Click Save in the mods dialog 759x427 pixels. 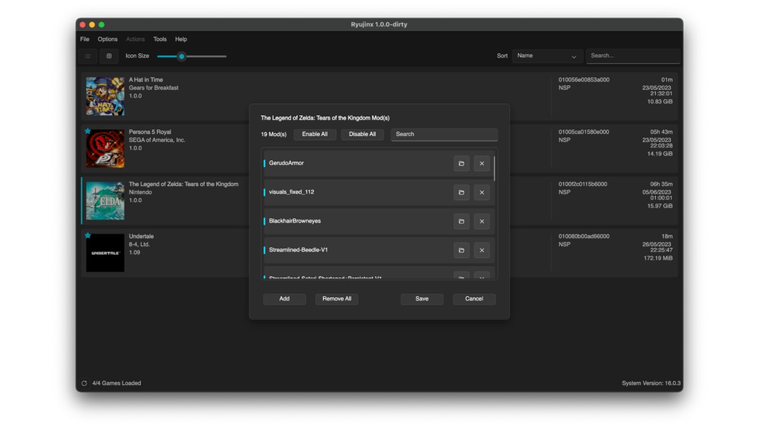coord(422,299)
